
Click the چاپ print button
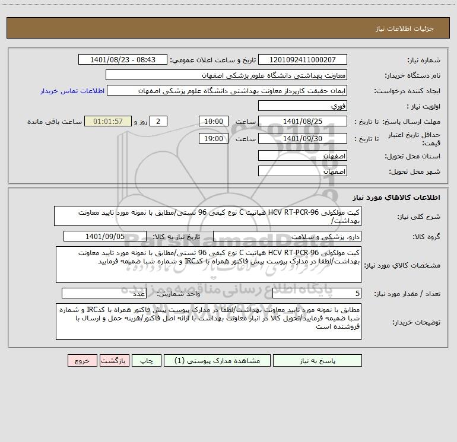point(147,360)
